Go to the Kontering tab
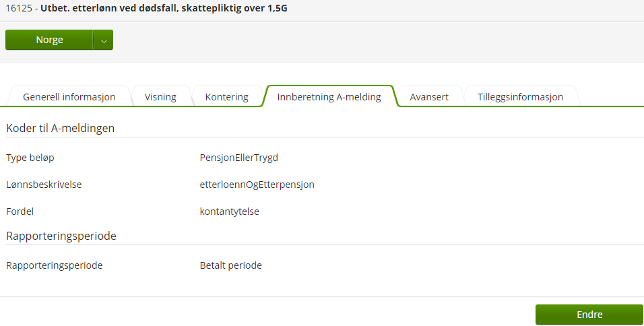The height and width of the screenshot is (326, 644). coord(227,97)
